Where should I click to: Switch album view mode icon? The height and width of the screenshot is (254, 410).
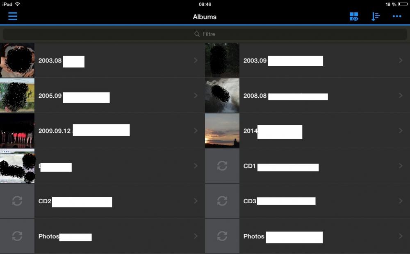354,16
